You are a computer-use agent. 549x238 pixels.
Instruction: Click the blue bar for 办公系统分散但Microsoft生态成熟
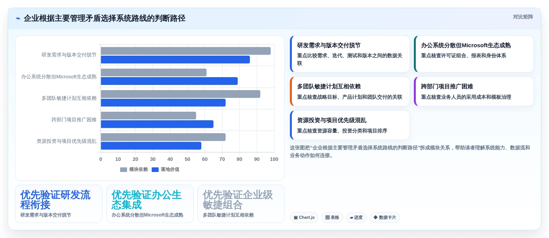click(x=169, y=81)
